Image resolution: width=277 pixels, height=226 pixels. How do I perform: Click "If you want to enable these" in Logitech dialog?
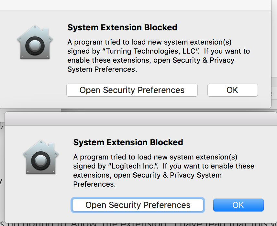208,166
